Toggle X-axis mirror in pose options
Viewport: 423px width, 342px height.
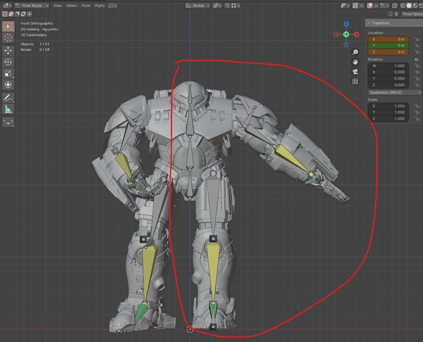pyautogui.click(x=396, y=14)
